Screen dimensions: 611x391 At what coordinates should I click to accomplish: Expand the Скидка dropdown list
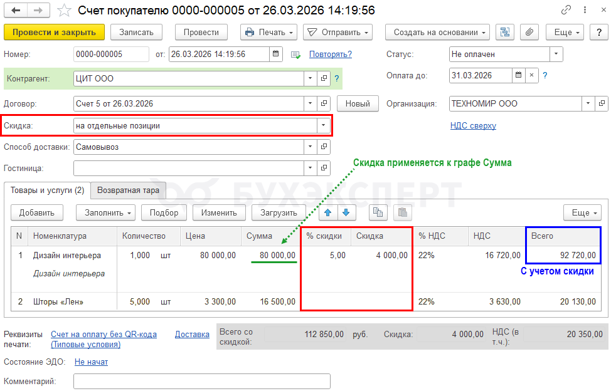[x=323, y=125]
